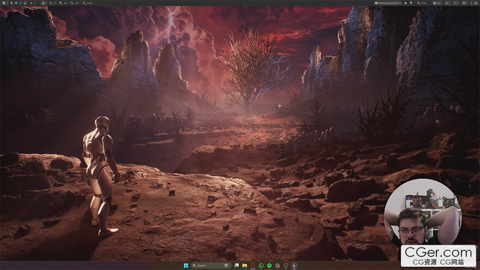Open Unreal Engine from the taskbar
The image size is (480, 270).
coord(295,266)
